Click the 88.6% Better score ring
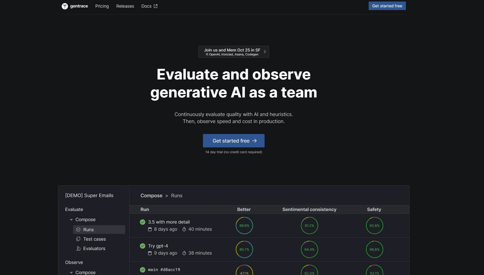Screen dimensions: 484x275 [x=244, y=226]
